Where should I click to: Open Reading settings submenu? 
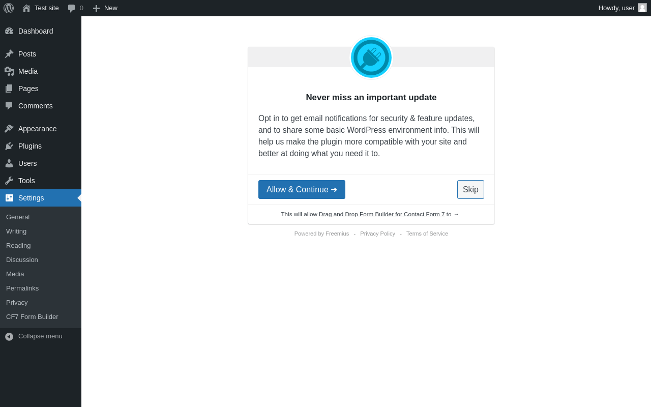pos(18,246)
